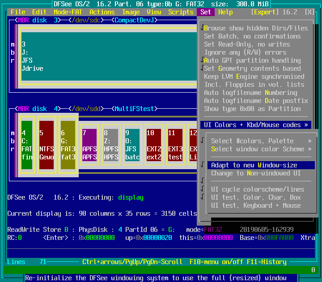The width and height of the screenshot is (322, 282).
Task: Click the [Expert] mode indicator
Action: [x=265, y=12]
